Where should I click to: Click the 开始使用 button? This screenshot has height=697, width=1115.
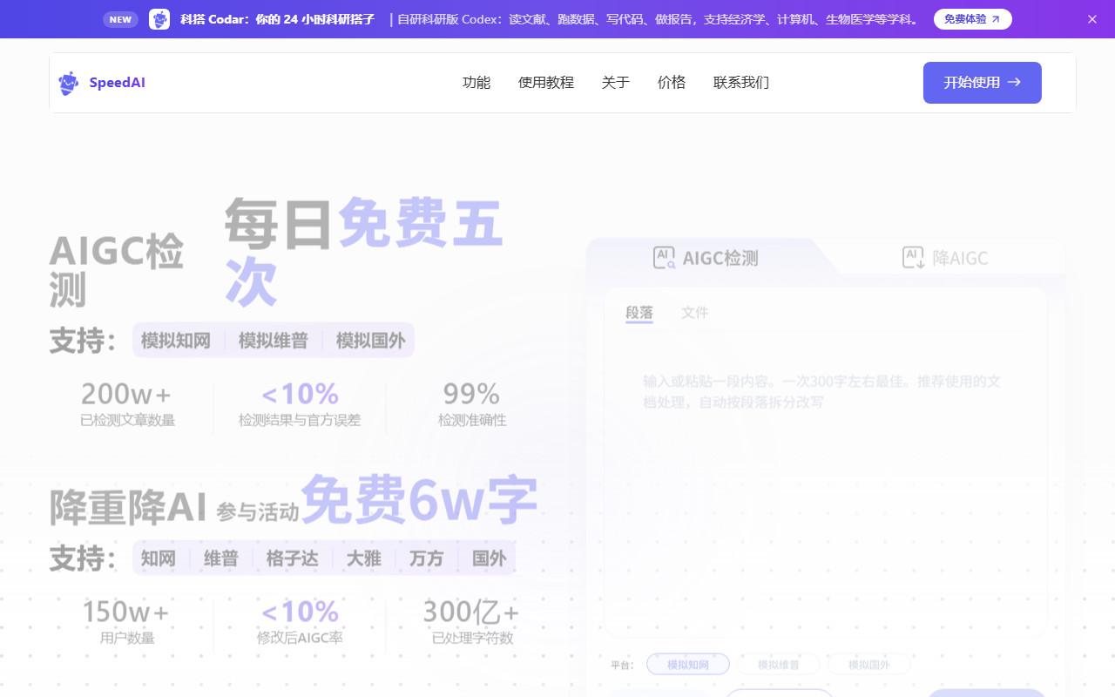(x=983, y=83)
